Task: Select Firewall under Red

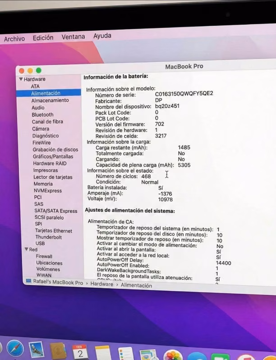Action: (x=44, y=256)
